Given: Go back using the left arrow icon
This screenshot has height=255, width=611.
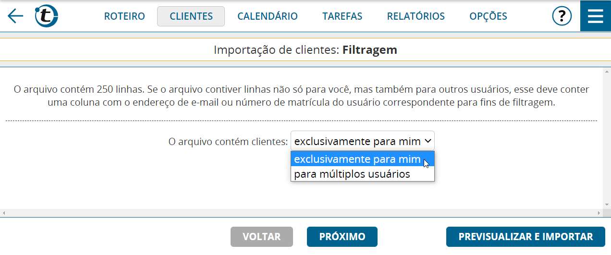Looking at the screenshot, I should [15, 16].
